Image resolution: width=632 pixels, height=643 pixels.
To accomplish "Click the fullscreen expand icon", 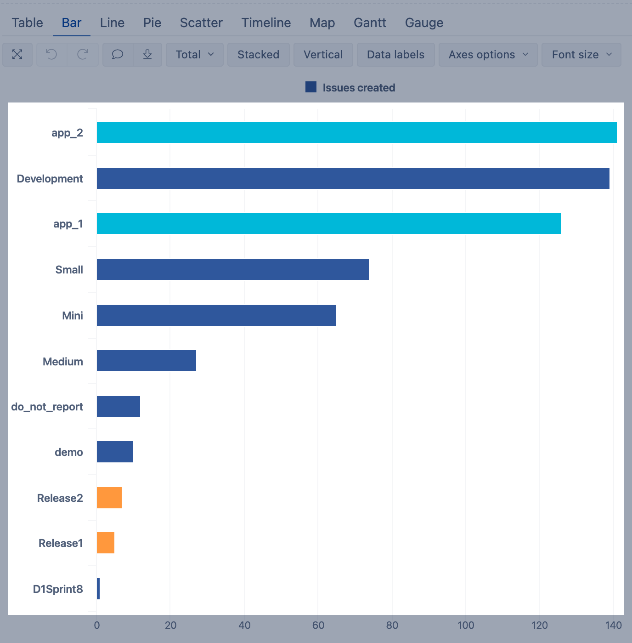I will pyautogui.click(x=17, y=55).
